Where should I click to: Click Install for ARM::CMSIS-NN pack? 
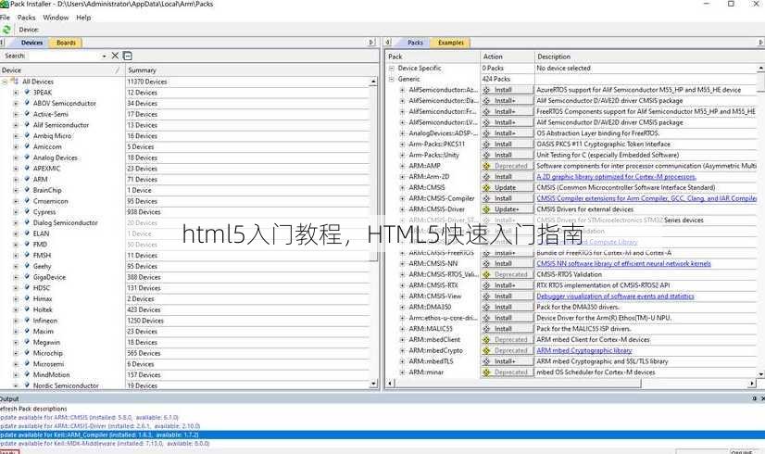pyautogui.click(x=508, y=264)
